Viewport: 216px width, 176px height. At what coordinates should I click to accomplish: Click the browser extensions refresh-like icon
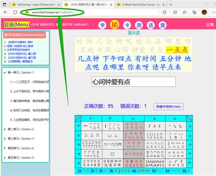pyautogui.click(x=164, y=12)
